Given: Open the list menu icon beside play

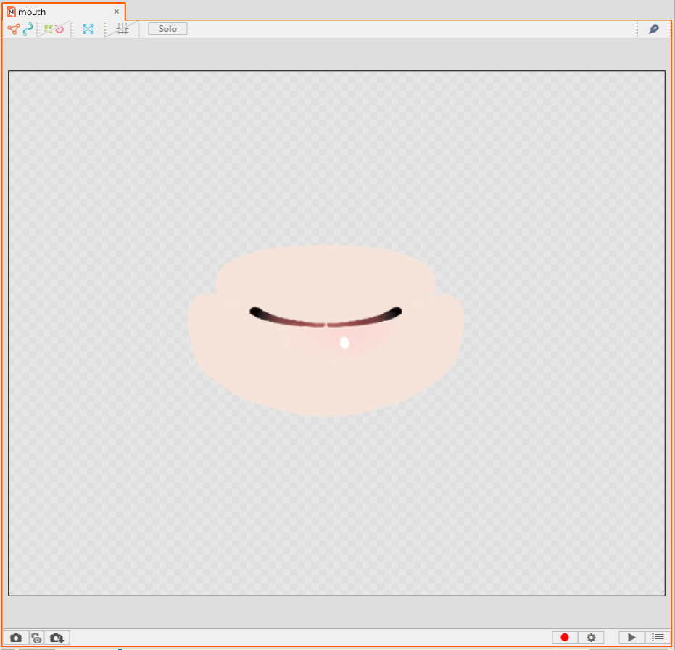Looking at the screenshot, I should click(658, 637).
